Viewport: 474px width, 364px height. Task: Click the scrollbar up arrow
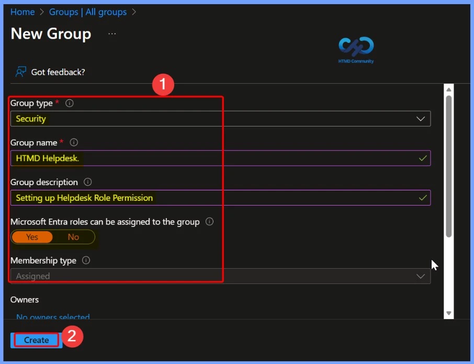click(x=448, y=88)
